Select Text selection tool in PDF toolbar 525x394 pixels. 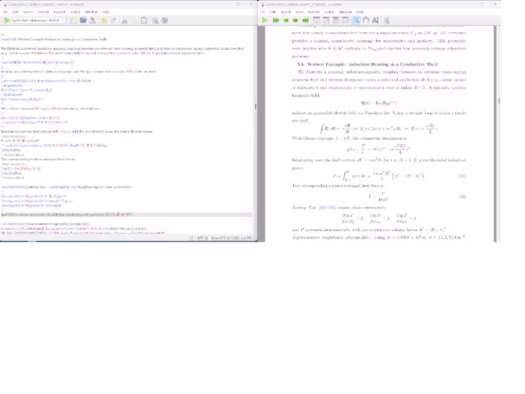pyautogui.click(x=375, y=20)
